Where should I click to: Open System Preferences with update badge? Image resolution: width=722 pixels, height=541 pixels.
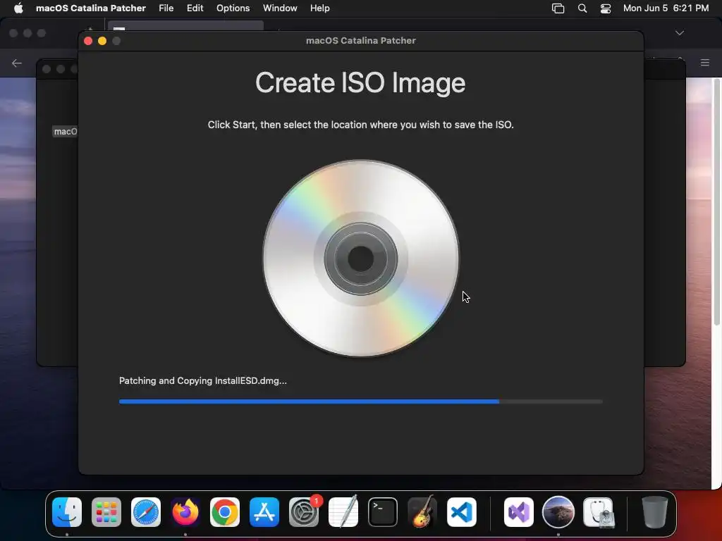pyautogui.click(x=304, y=512)
